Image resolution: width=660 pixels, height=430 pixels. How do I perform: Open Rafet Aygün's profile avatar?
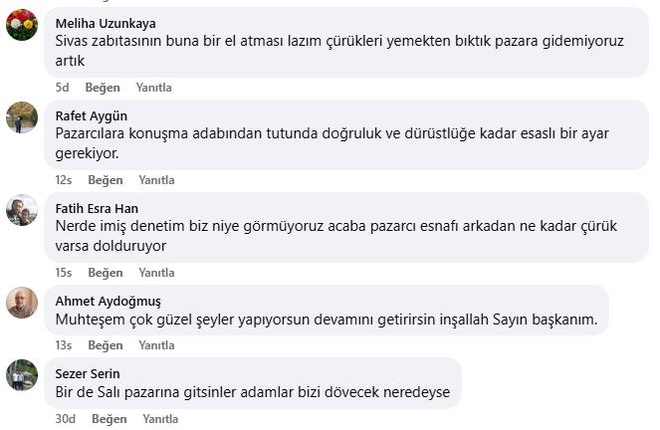coord(22,117)
